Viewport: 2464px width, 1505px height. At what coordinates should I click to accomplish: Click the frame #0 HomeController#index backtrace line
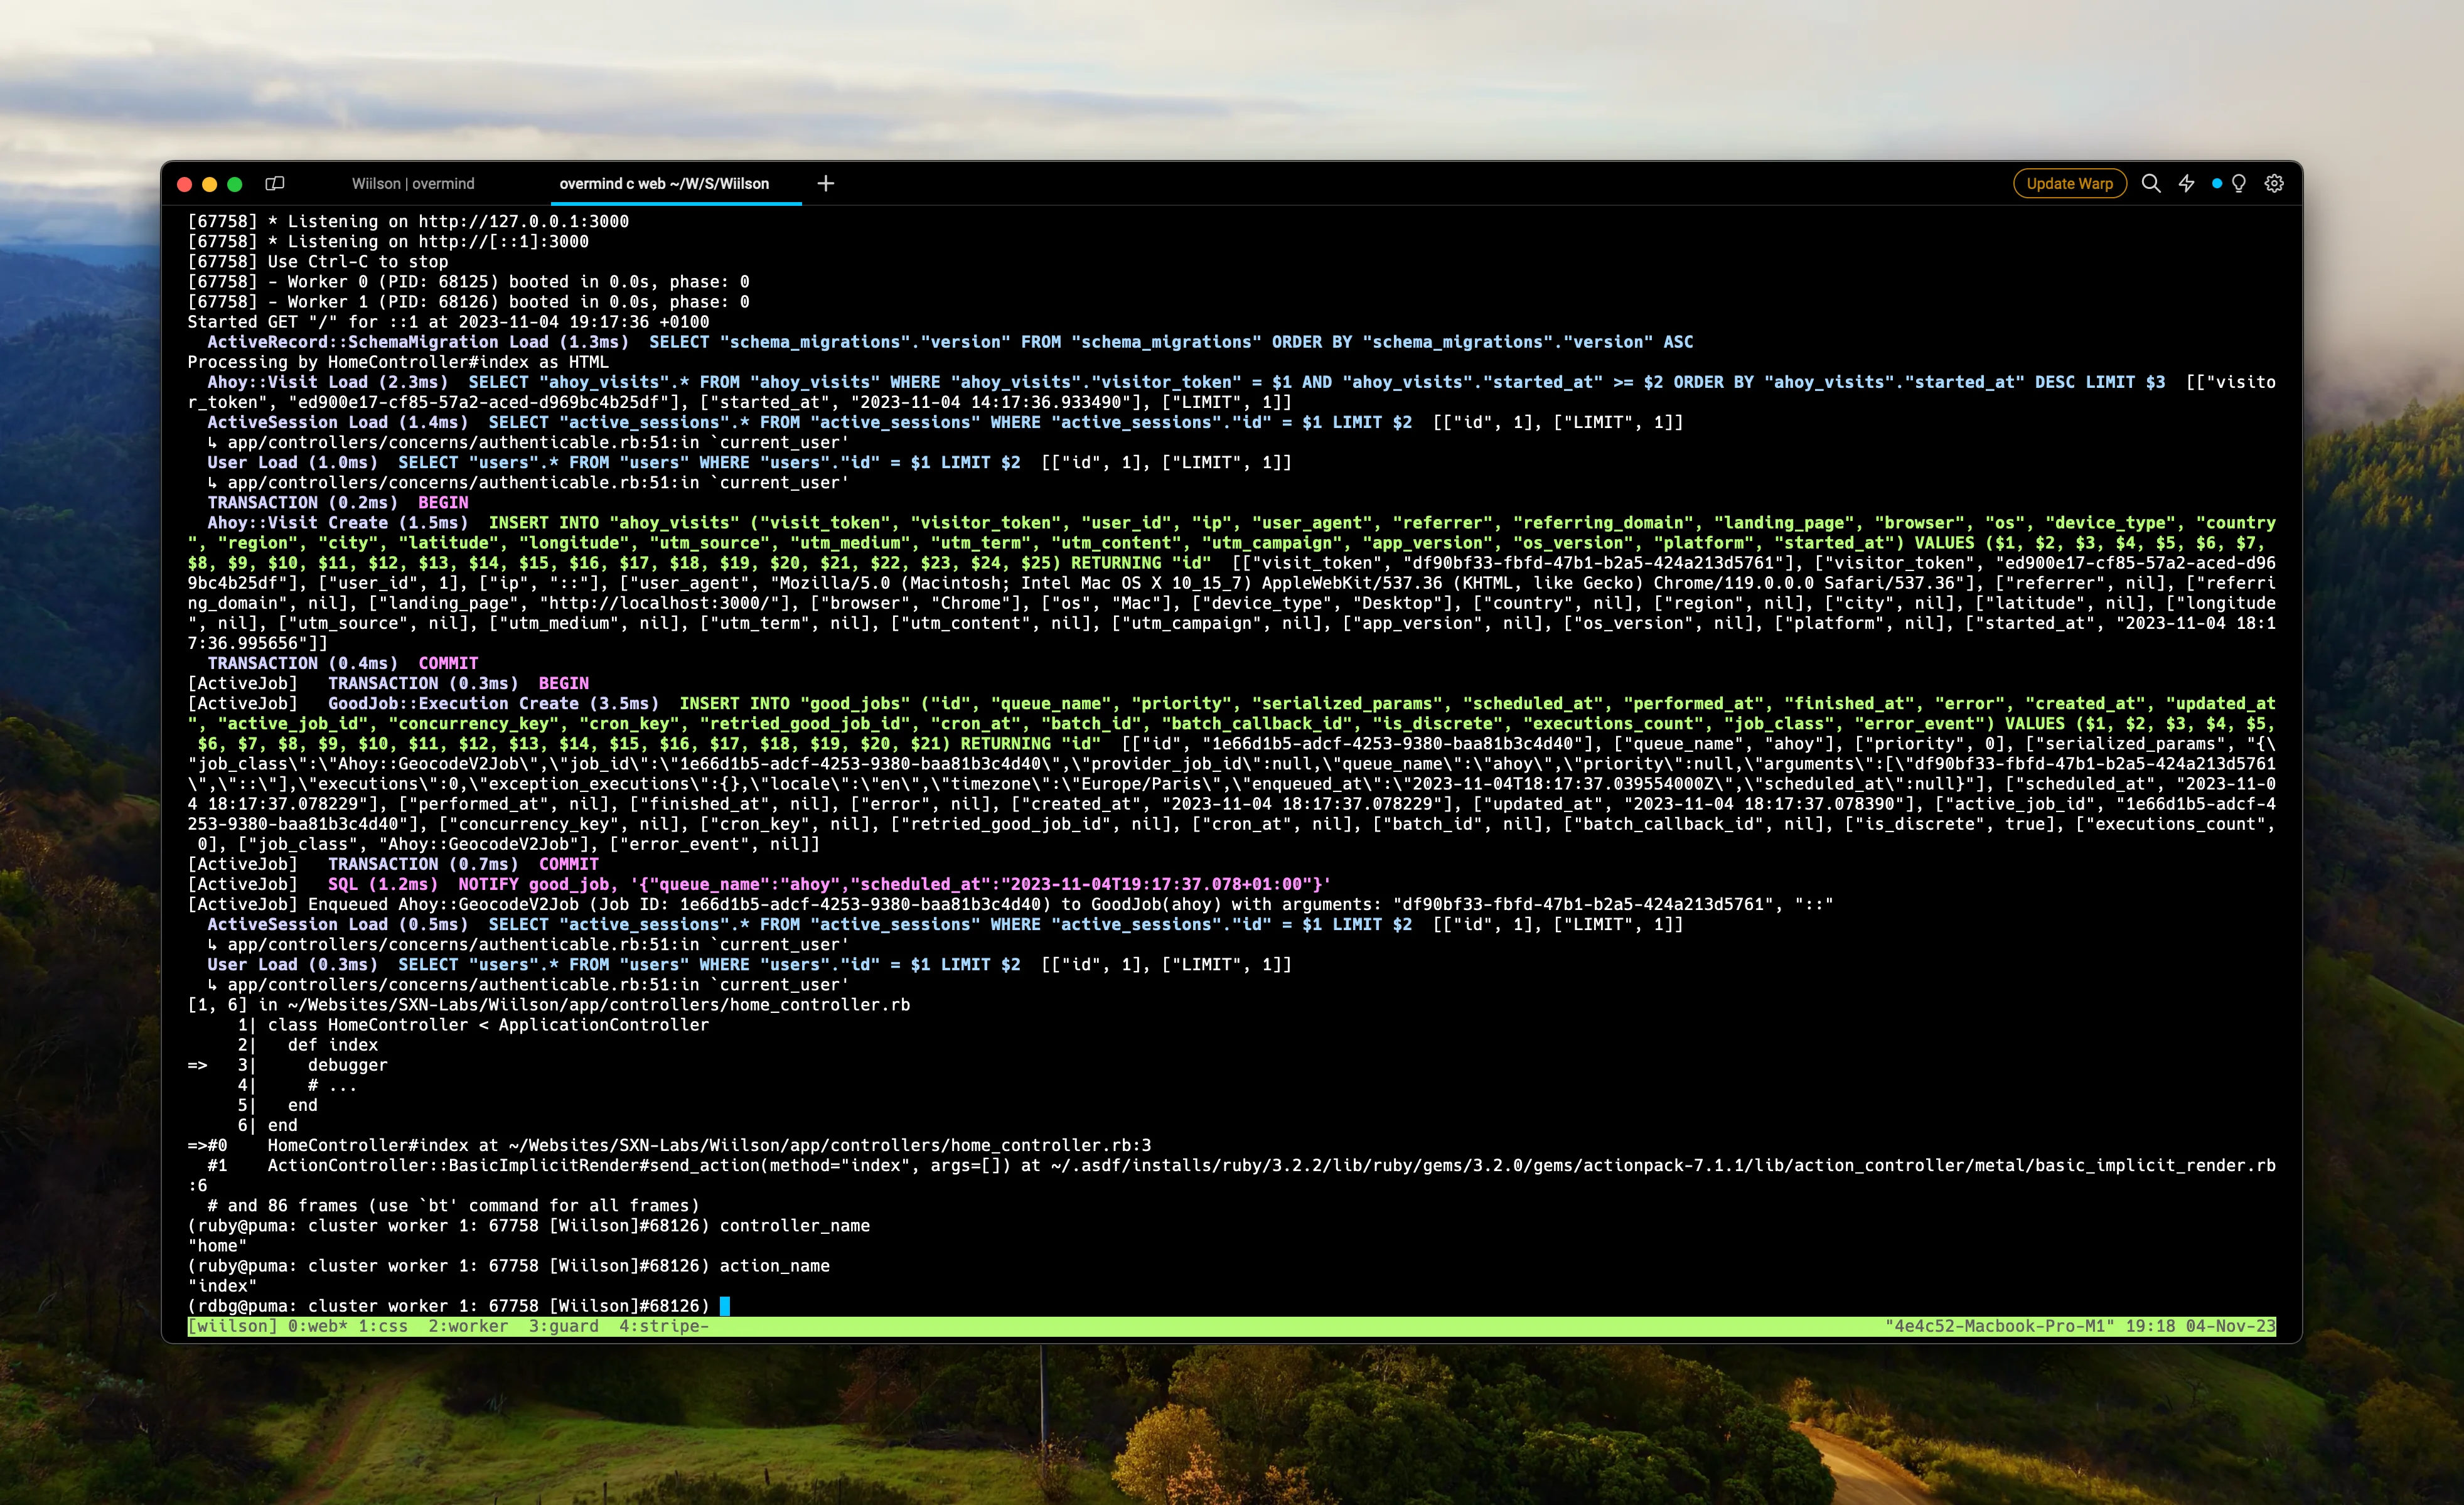[x=669, y=1145]
